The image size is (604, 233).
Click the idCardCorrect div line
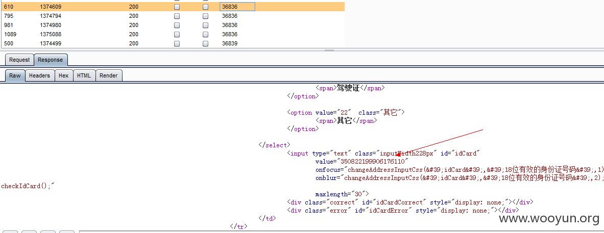410,202
